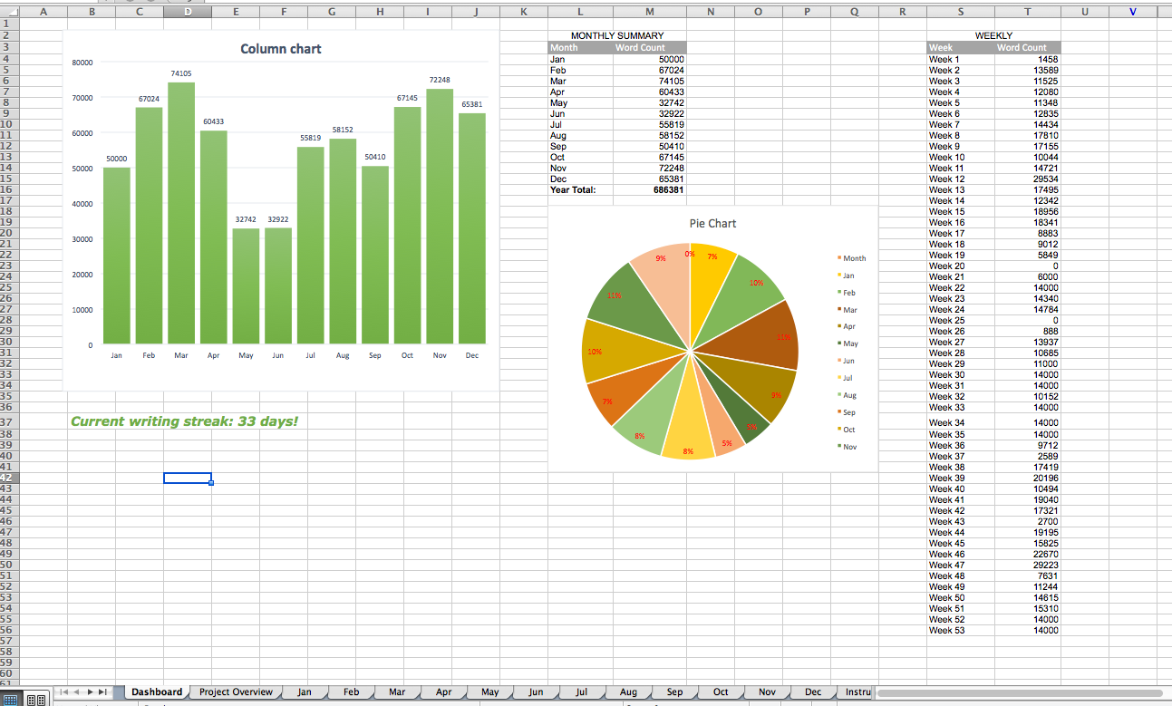Select the Week header cell
1172x706 pixels.
point(961,47)
